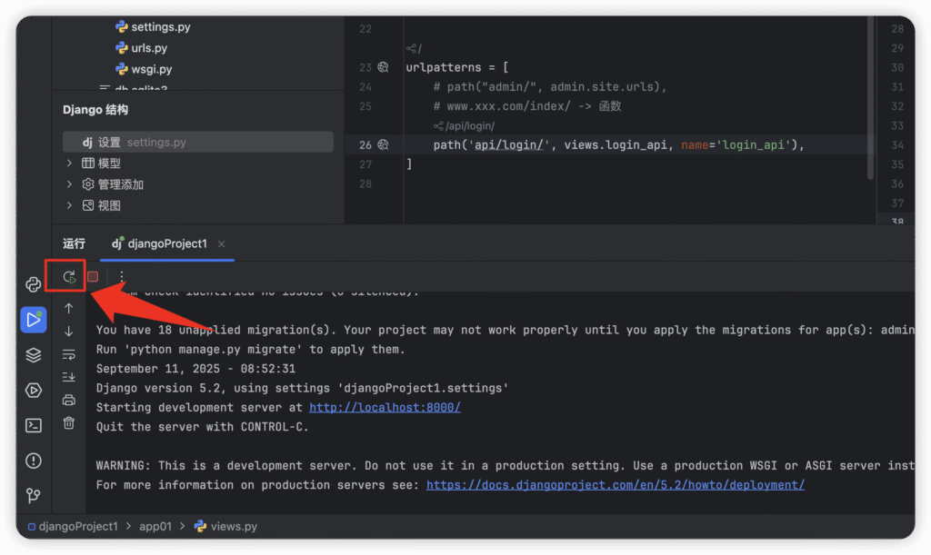Stop the running Django server
The height and width of the screenshot is (555, 931).
coord(93,276)
